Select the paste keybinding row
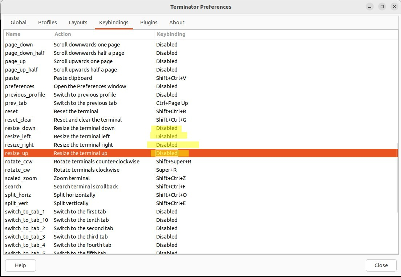The image size is (401, 277). [73, 78]
